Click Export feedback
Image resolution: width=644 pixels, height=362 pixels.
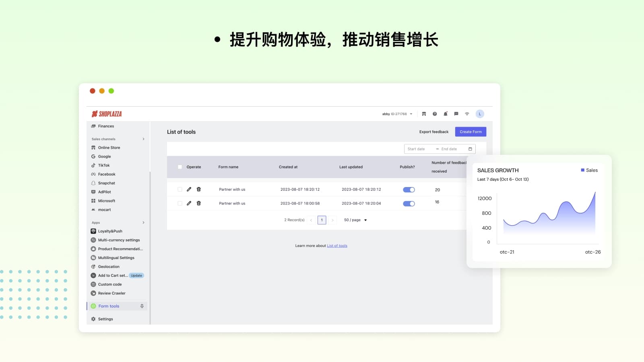[x=434, y=132]
